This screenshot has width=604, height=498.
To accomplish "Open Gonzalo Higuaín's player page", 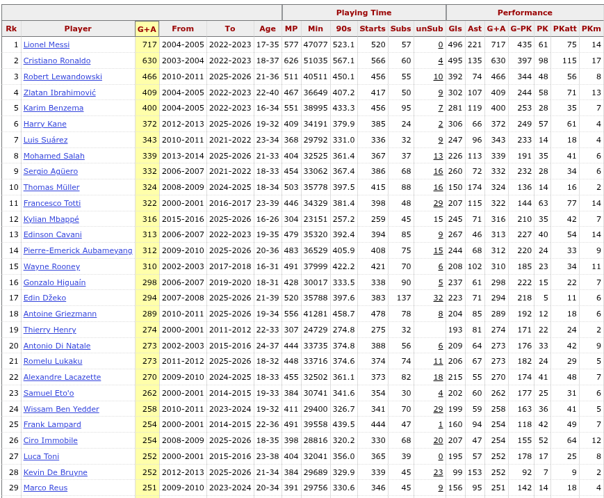I will (55, 282).
